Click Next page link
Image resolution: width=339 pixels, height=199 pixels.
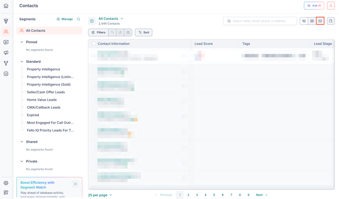click(262, 195)
